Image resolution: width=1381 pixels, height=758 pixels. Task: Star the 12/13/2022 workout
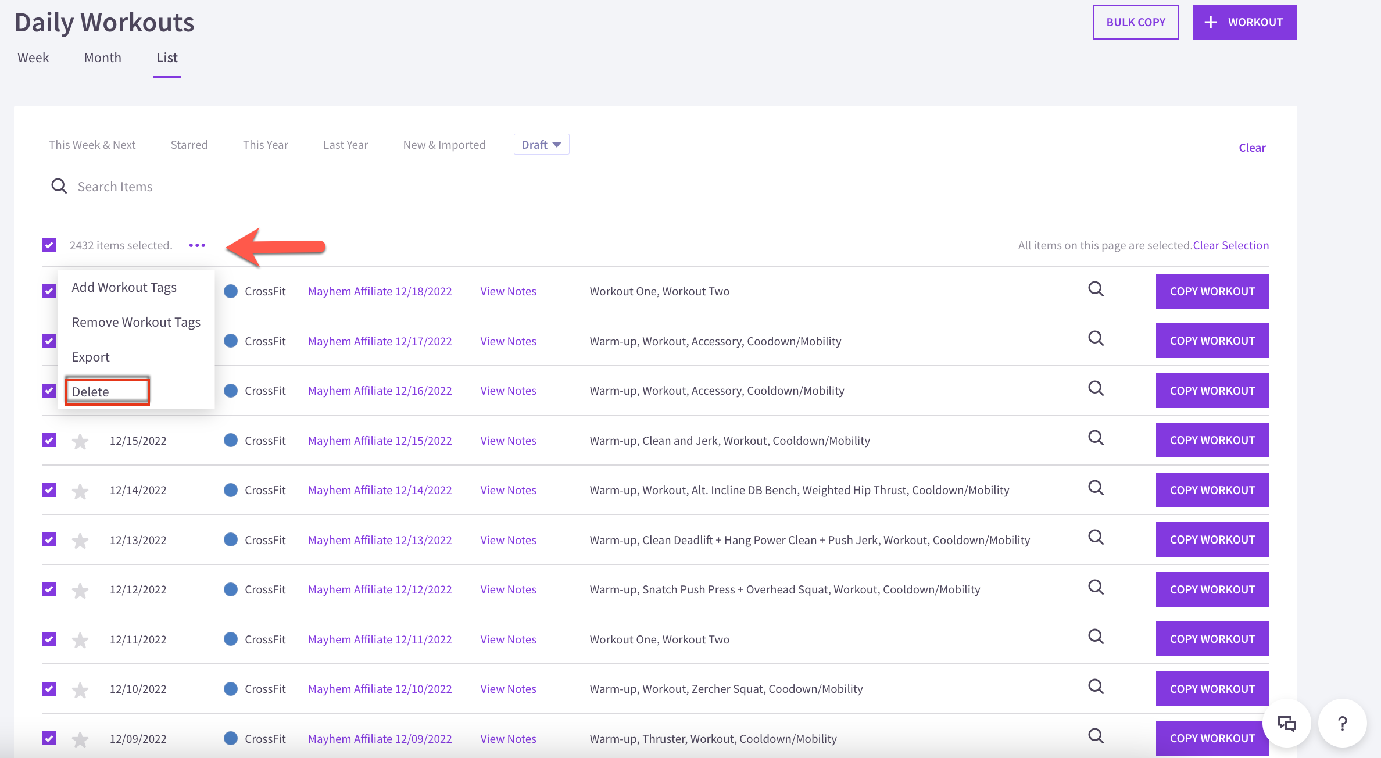(x=80, y=541)
